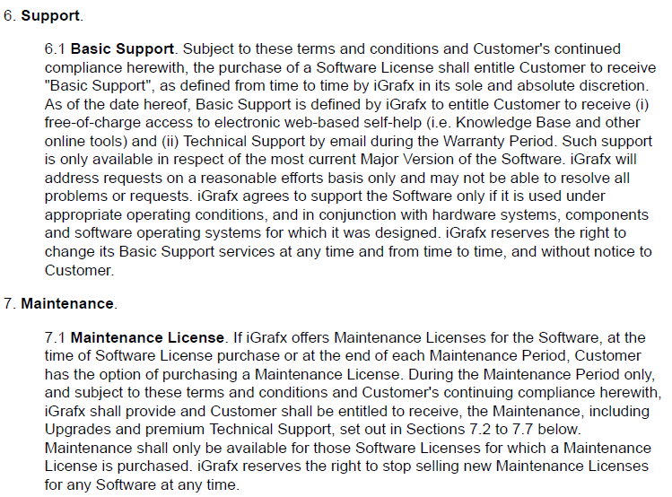
Task: Click the "7.1 Maintenance License" subsection heading
Action: click(135, 337)
